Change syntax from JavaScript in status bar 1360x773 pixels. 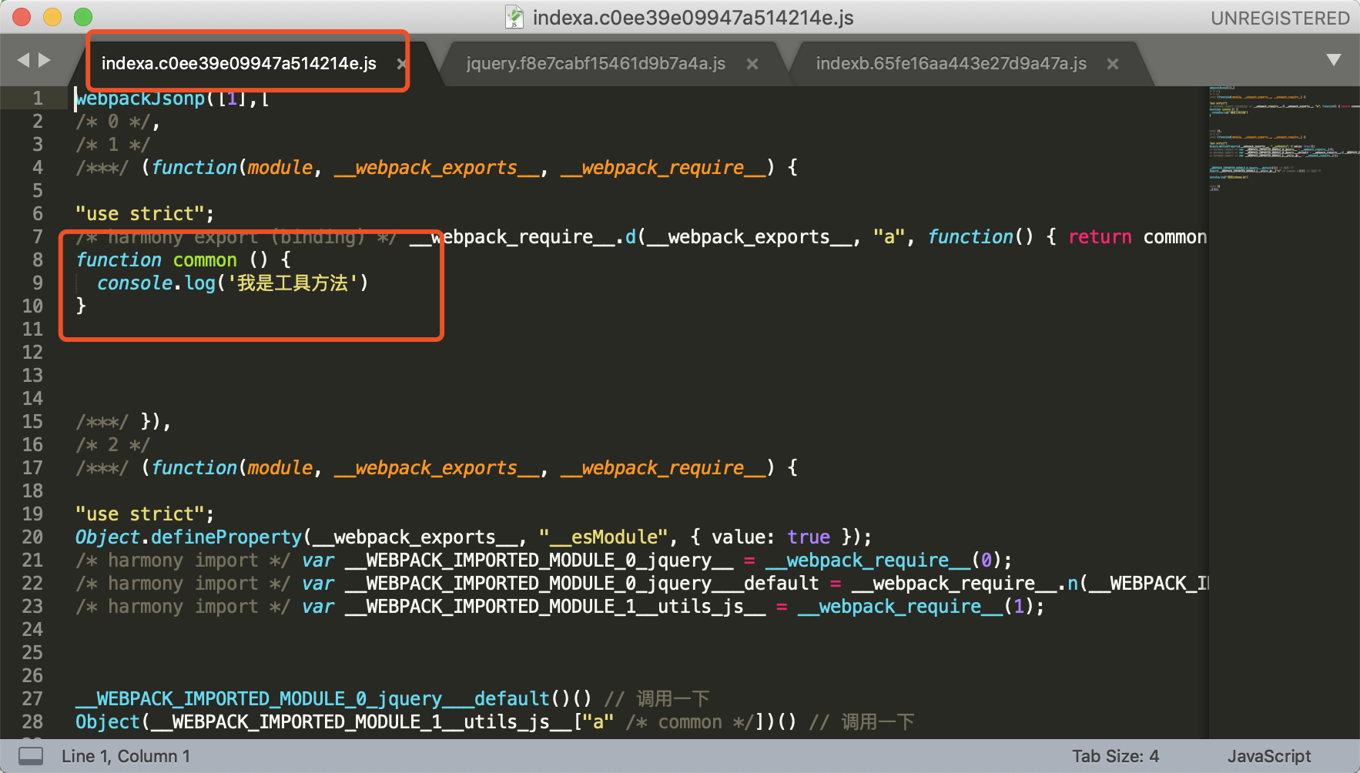click(x=1269, y=756)
